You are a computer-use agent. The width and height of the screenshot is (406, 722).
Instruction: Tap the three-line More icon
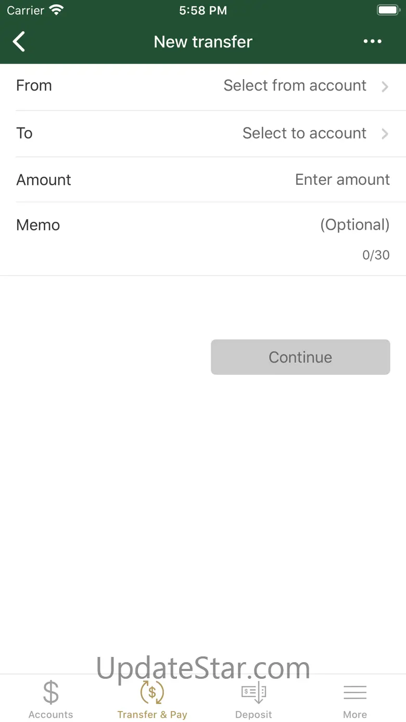click(355, 693)
